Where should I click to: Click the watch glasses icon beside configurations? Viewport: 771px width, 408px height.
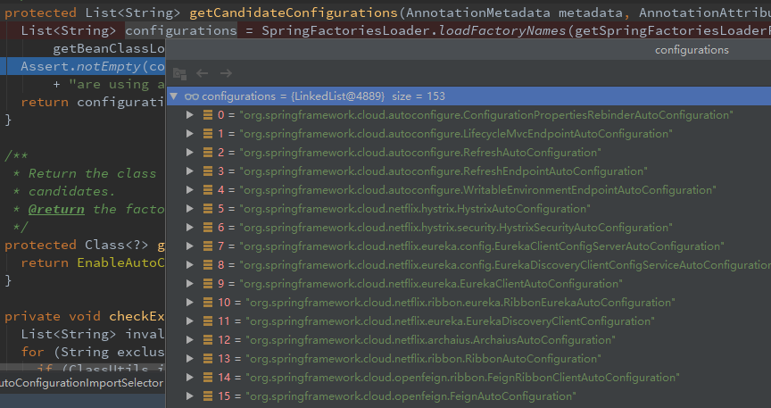coord(191,96)
